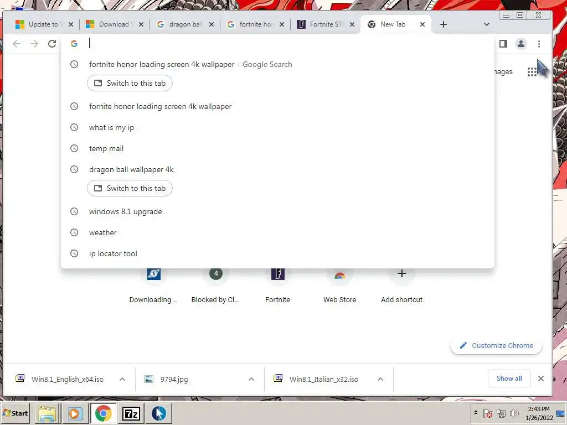
Task: Open the clock showing 2:43 PM
Action: pyautogui.click(x=539, y=413)
